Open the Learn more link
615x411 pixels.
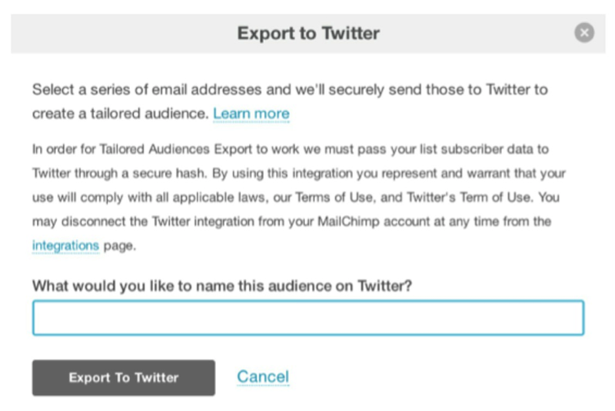[251, 114]
